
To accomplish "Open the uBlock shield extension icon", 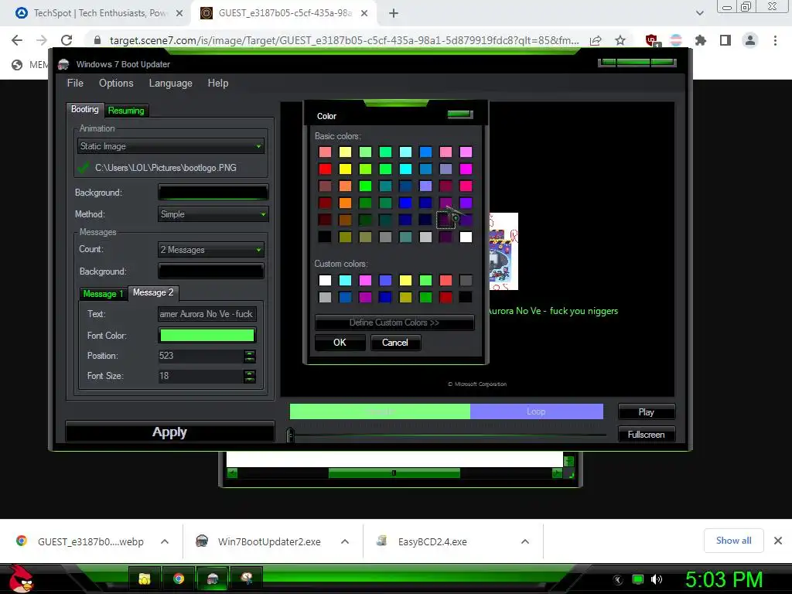I will pyautogui.click(x=651, y=40).
